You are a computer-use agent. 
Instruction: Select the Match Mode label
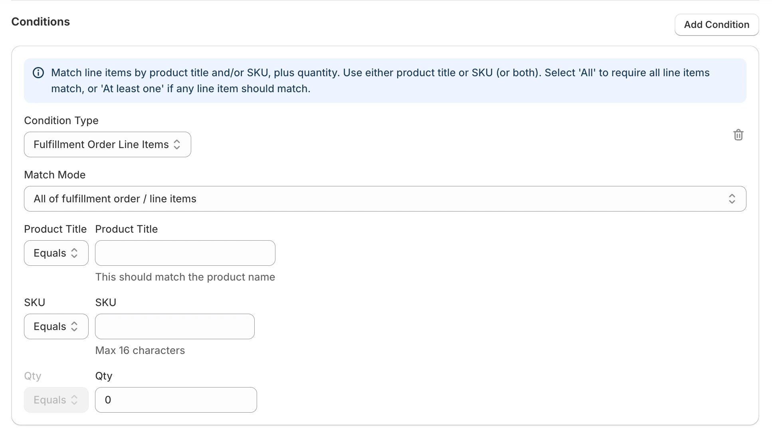[55, 175]
